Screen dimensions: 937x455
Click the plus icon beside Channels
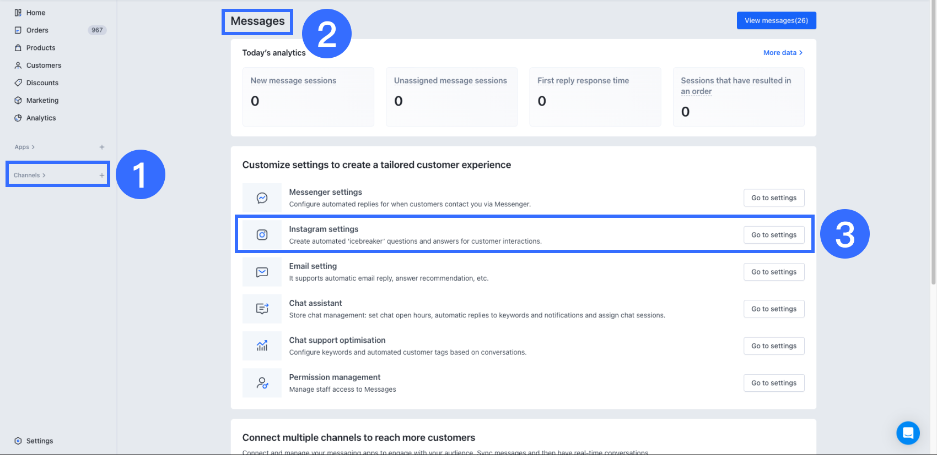[x=102, y=176]
